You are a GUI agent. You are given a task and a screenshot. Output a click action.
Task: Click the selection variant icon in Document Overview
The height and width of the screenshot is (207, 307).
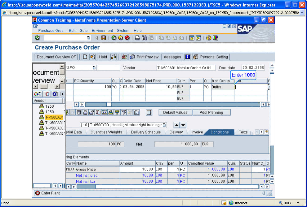(38, 94)
